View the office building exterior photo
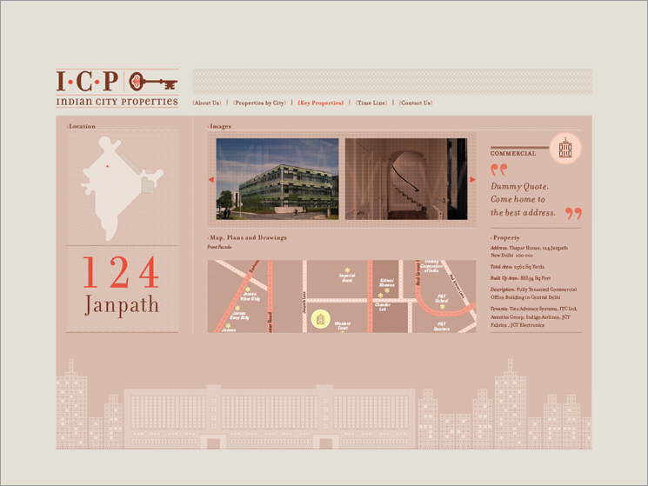The image size is (648, 486). 277,179
